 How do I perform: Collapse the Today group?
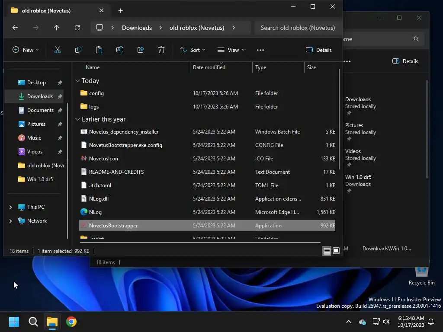click(78, 81)
